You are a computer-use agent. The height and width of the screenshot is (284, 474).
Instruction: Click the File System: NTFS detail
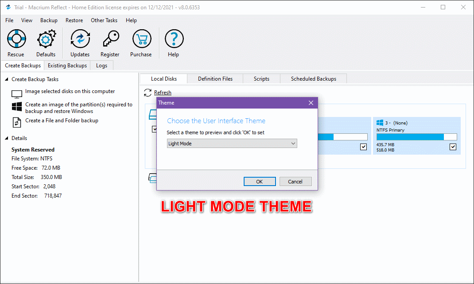point(32,159)
